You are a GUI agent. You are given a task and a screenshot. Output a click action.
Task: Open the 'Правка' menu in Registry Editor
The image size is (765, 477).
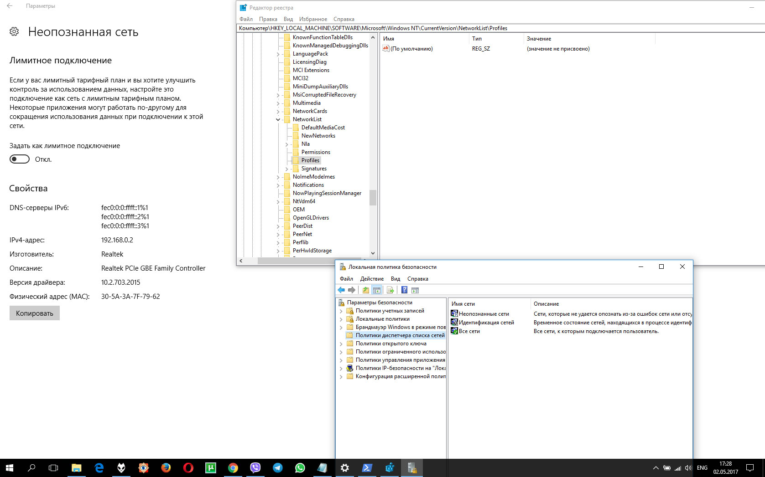pyautogui.click(x=268, y=19)
